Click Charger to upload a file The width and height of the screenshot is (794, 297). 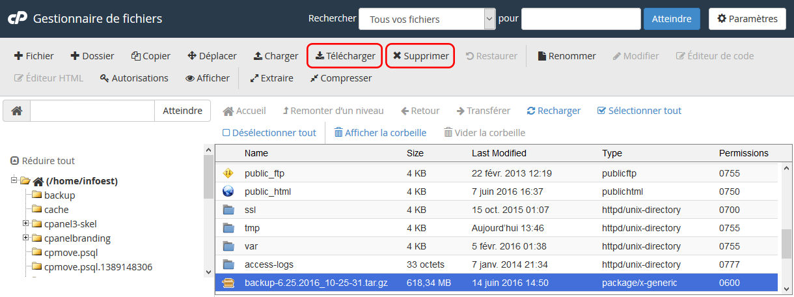click(276, 56)
